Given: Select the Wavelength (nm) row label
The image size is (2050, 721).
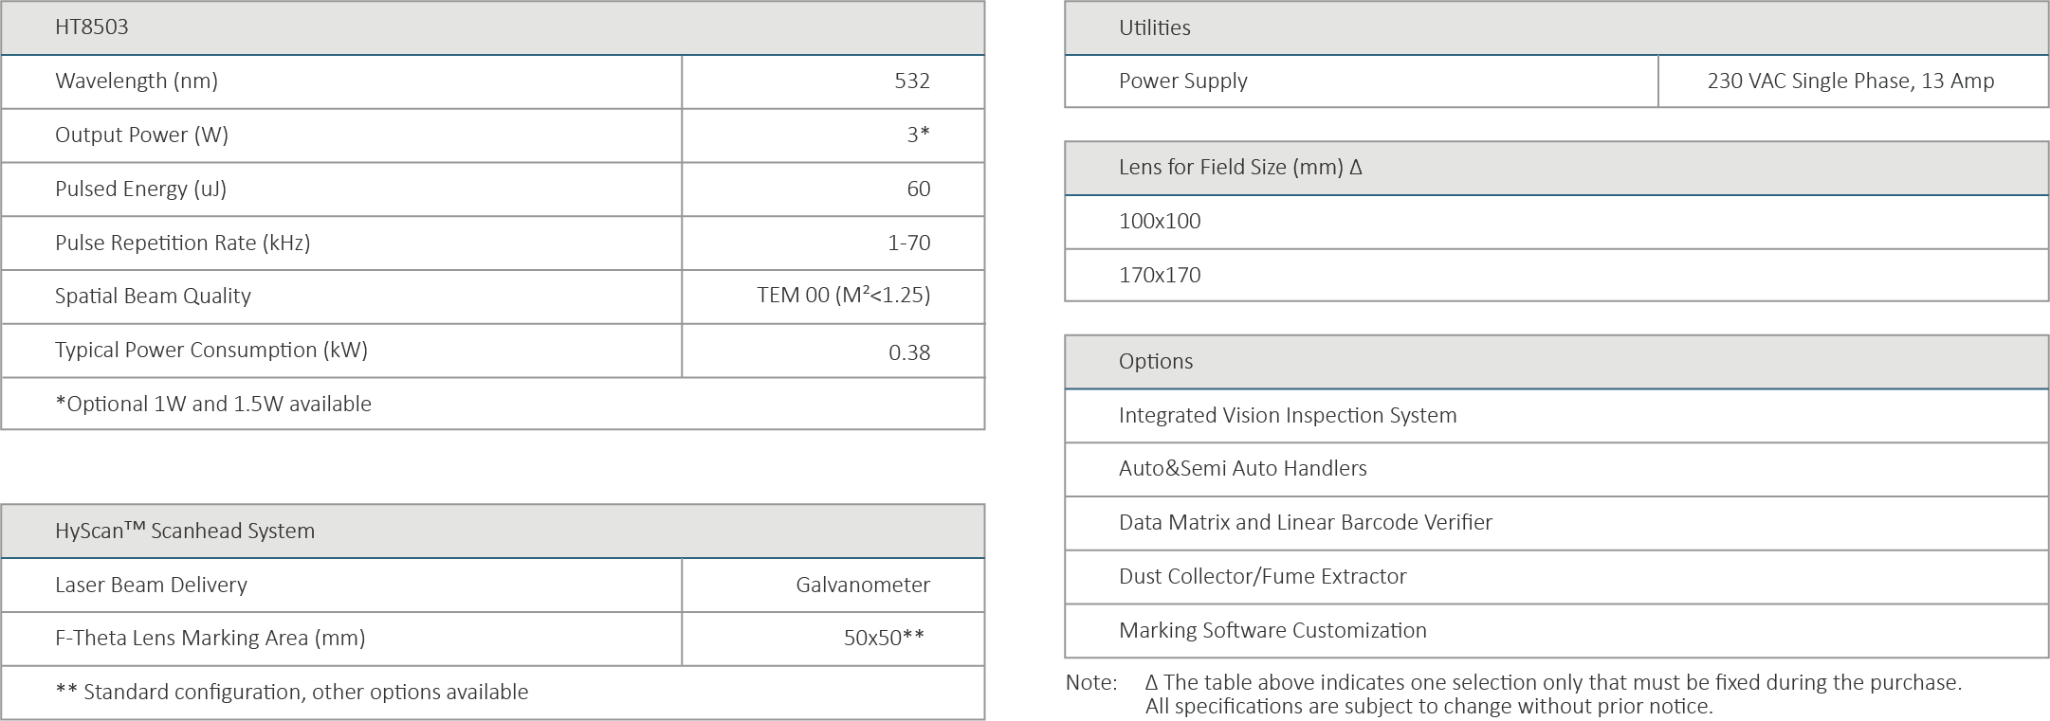Looking at the screenshot, I should (137, 81).
